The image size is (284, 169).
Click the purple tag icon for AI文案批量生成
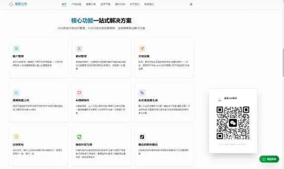(x=142, y=93)
